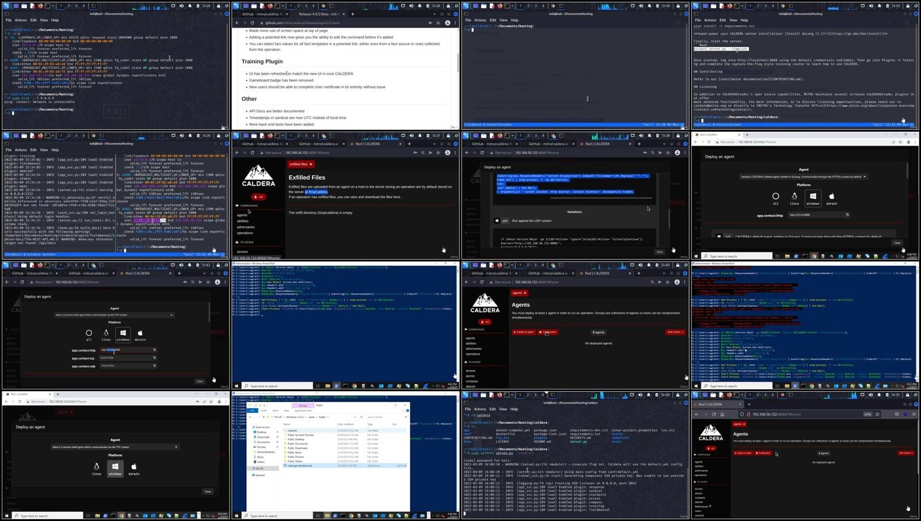This screenshot has width=921, height=521.
Task: Open View menu in 15:26 terminal frame
Action: 44,20
